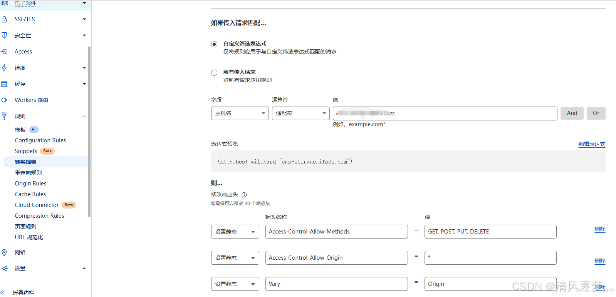
Task: Click 折叠边栏 to collapse sidebar
Action: pyautogui.click(x=23, y=293)
